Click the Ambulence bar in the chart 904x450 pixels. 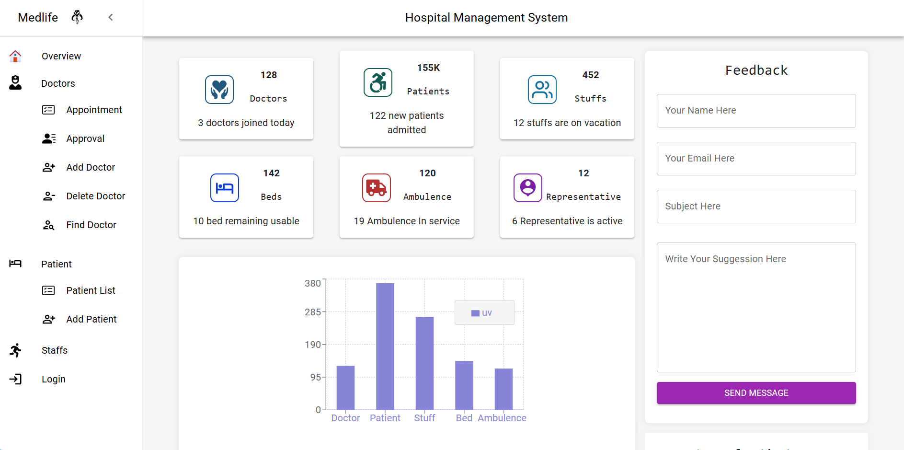(x=503, y=389)
